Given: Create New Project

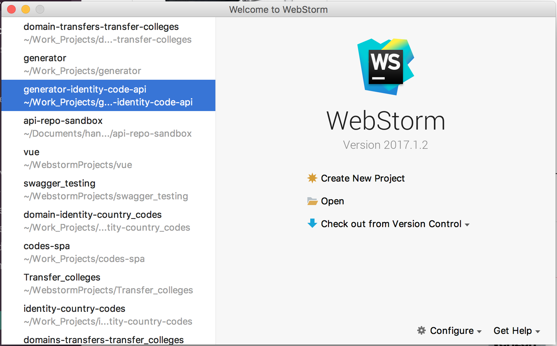Looking at the screenshot, I should pyautogui.click(x=363, y=178).
